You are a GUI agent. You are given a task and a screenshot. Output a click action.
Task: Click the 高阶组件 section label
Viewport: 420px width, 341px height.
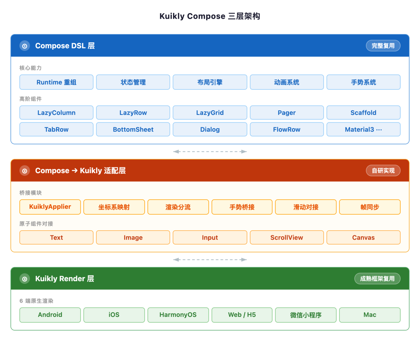click(x=31, y=99)
